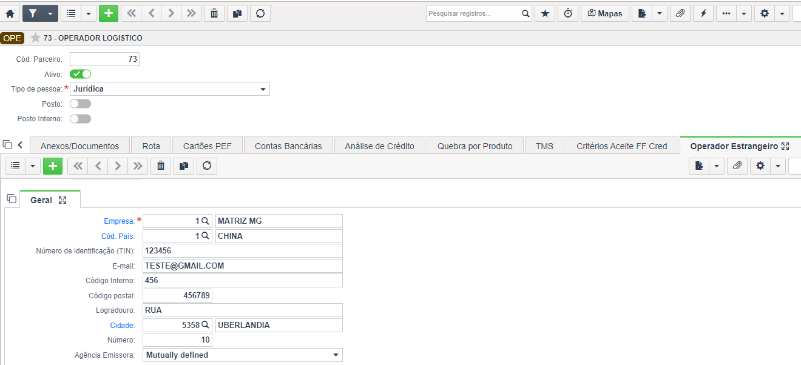Image resolution: width=801 pixels, height=365 pixels.
Task: Open lookup search for Cód. País
Action: pyautogui.click(x=205, y=236)
